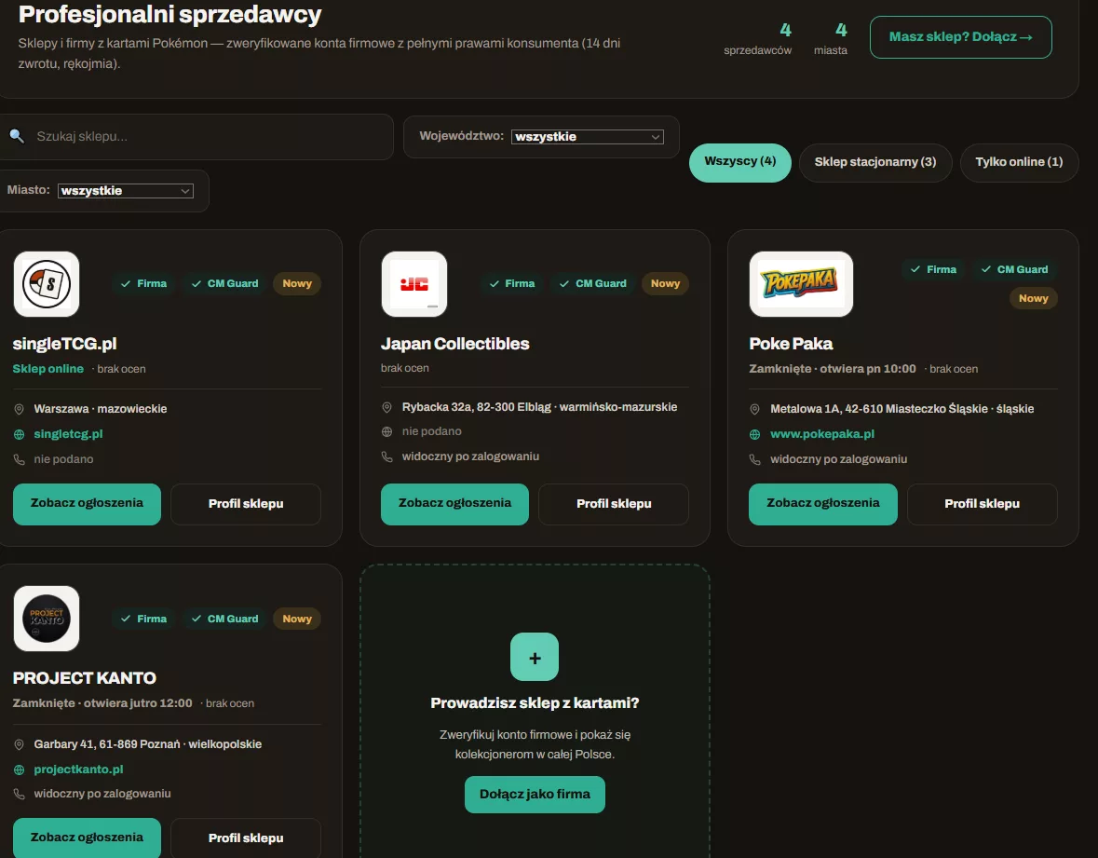
Task: Click location pin icon beside Warszawa address
Action: click(20, 409)
